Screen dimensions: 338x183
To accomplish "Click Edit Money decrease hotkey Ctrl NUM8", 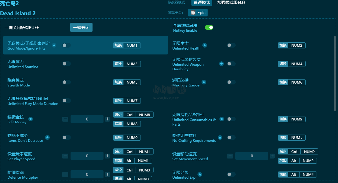I will [133, 115].
